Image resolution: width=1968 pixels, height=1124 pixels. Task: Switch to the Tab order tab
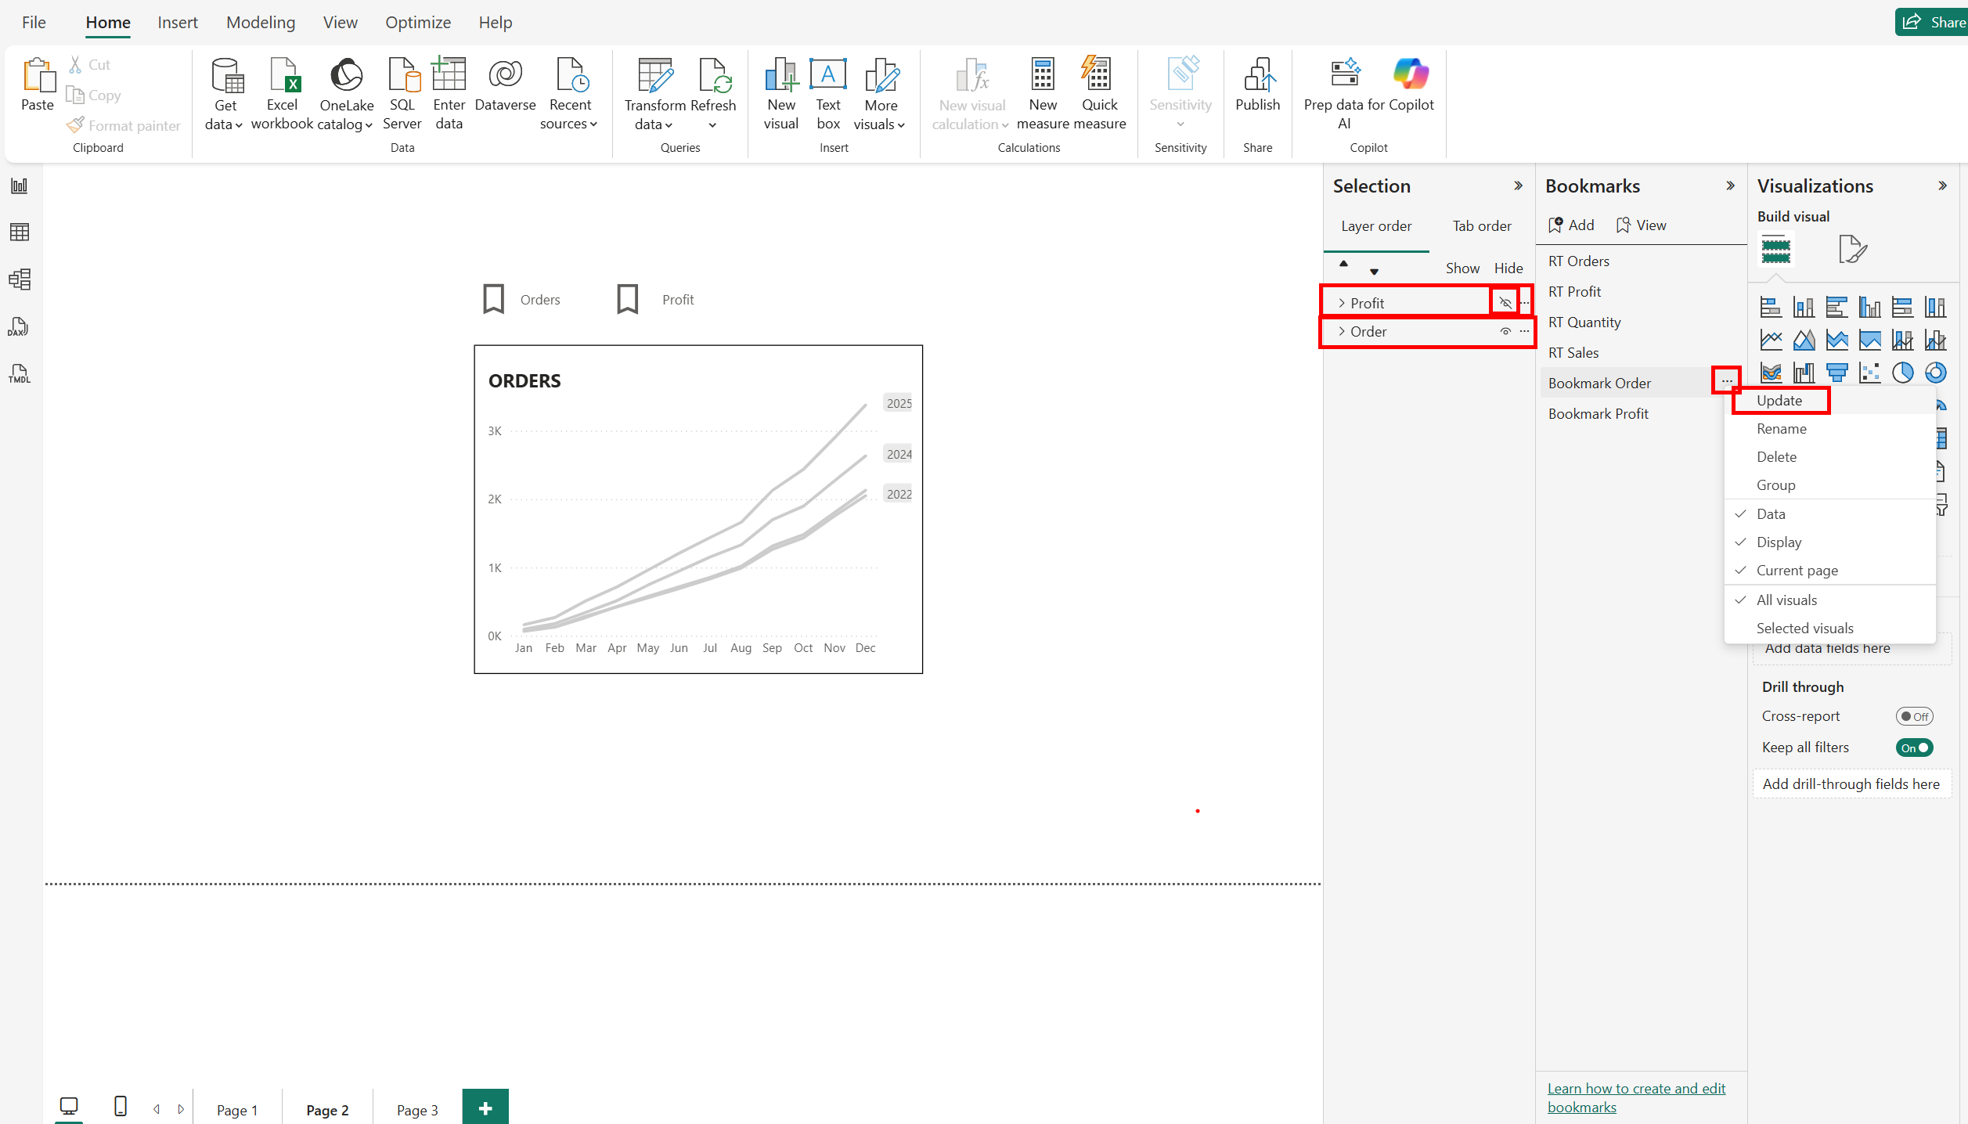tap(1482, 226)
